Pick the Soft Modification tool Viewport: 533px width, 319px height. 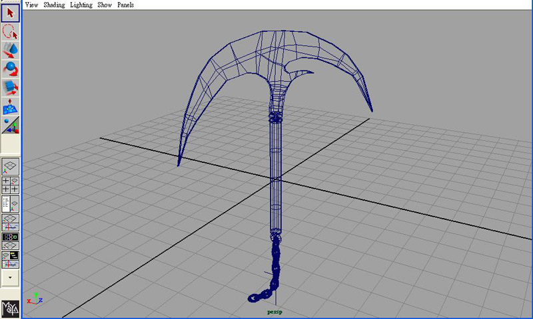click(x=10, y=106)
